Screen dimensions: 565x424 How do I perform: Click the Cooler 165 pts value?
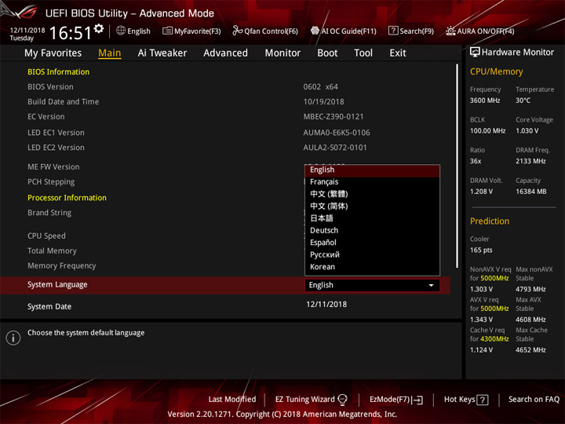pos(481,250)
